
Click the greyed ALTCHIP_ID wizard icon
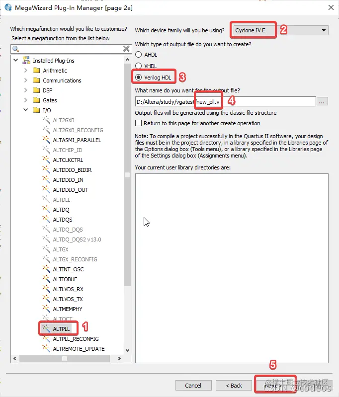point(46,150)
